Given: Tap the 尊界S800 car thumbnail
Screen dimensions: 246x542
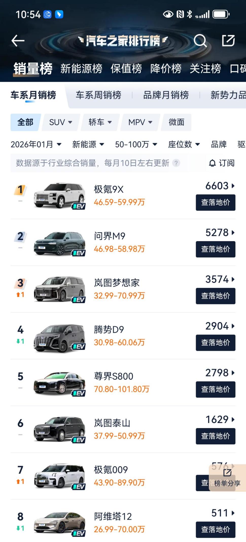Looking at the screenshot, I should pos(60,383).
